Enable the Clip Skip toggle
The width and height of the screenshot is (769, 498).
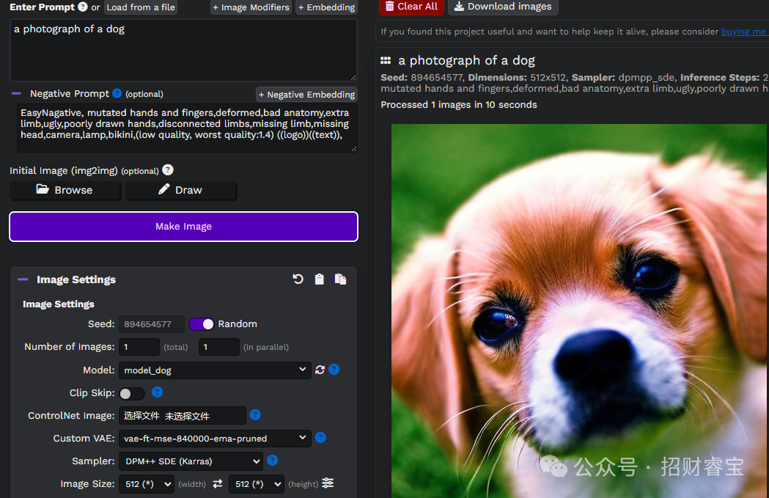[x=131, y=393]
